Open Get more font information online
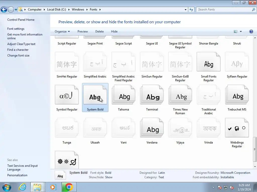 point(25,36)
